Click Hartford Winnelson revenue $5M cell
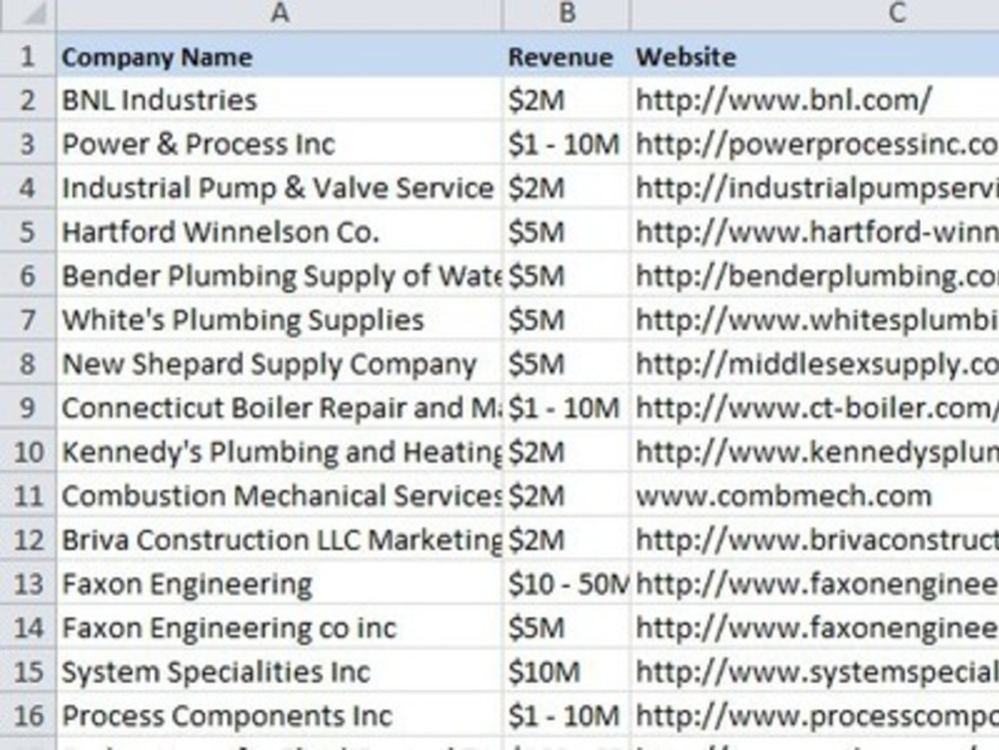This screenshot has height=750, width=999. pyautogui.click(x=566, y=232)
